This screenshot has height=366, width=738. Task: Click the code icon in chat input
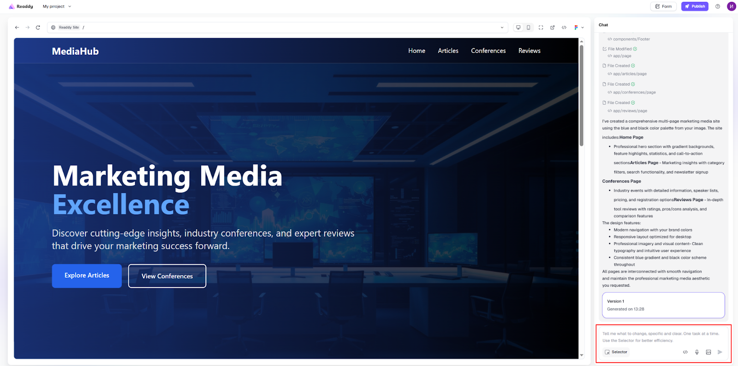(685, 352)
